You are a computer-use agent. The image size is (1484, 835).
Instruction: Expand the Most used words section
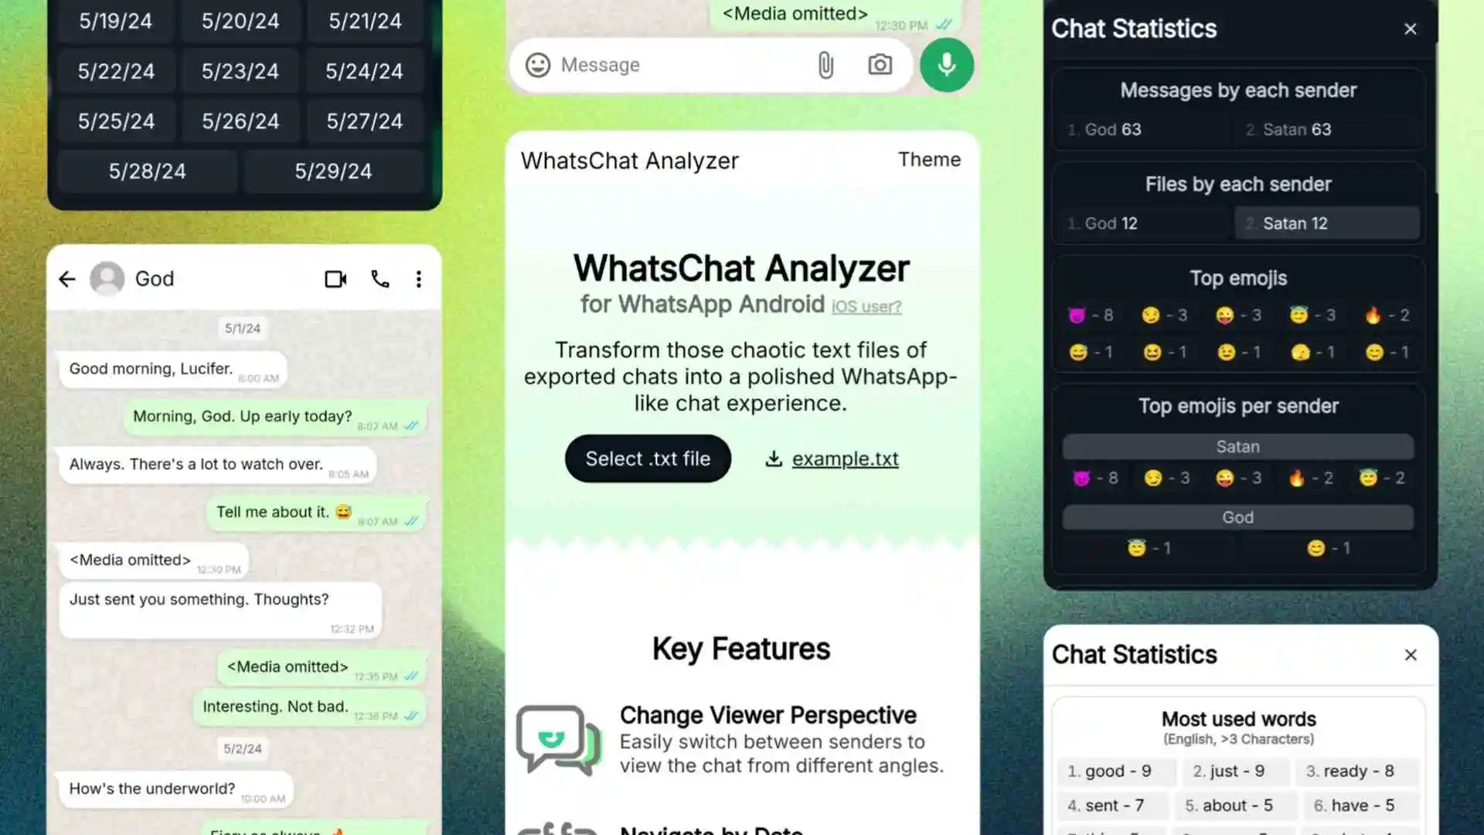pos(1238,719)
